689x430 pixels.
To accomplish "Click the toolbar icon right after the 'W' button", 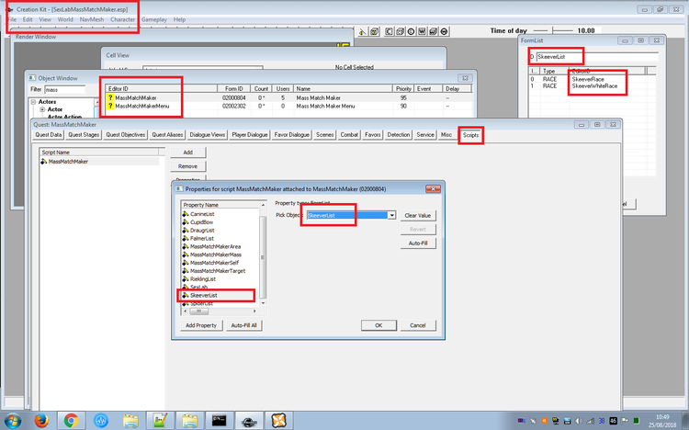I will [433, 31].
